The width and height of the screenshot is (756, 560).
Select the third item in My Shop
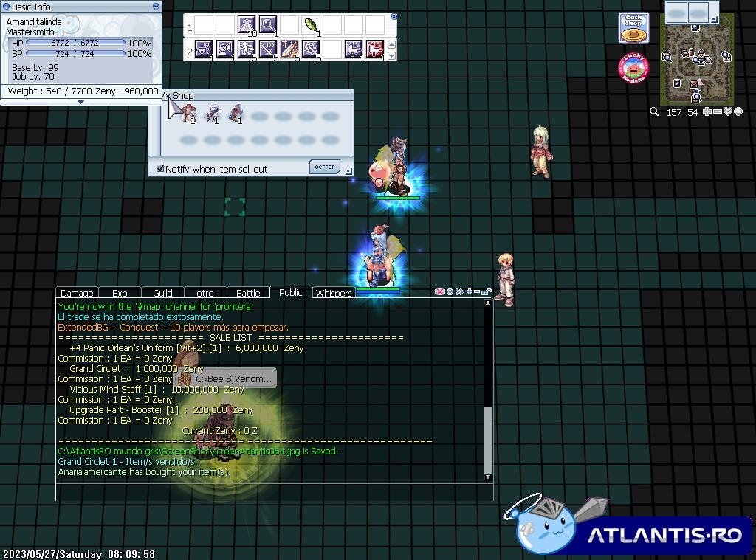click(x=236, y=114)
